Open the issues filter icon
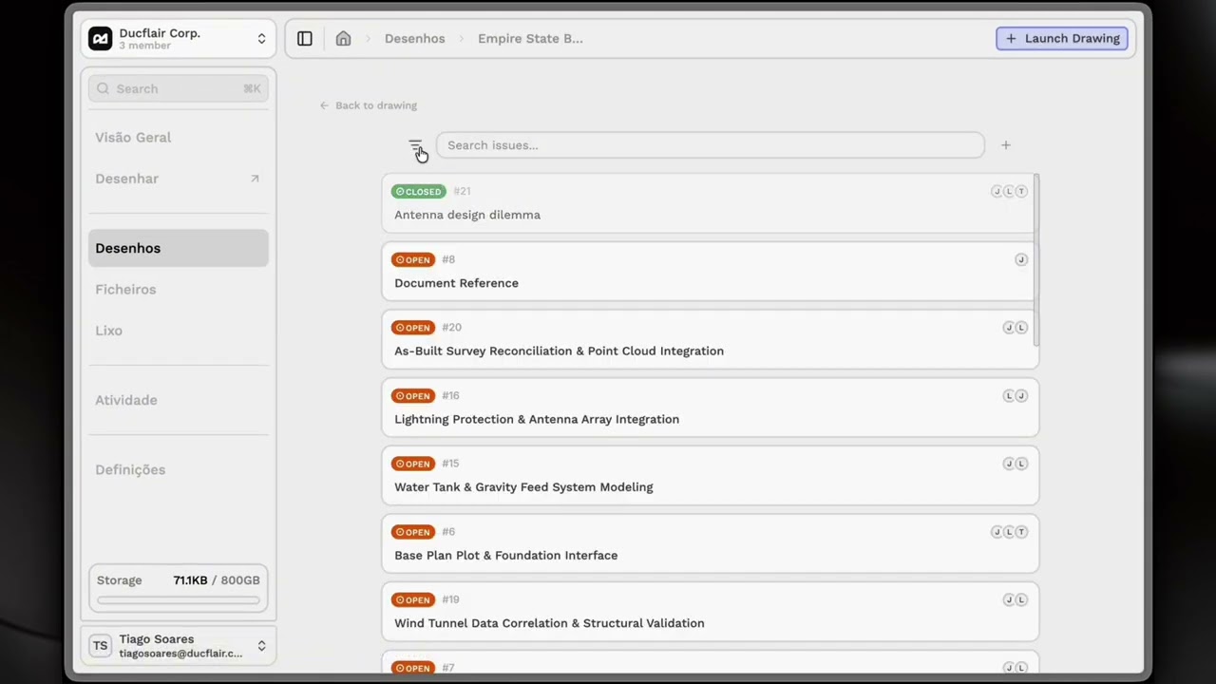 pos(415,146)
